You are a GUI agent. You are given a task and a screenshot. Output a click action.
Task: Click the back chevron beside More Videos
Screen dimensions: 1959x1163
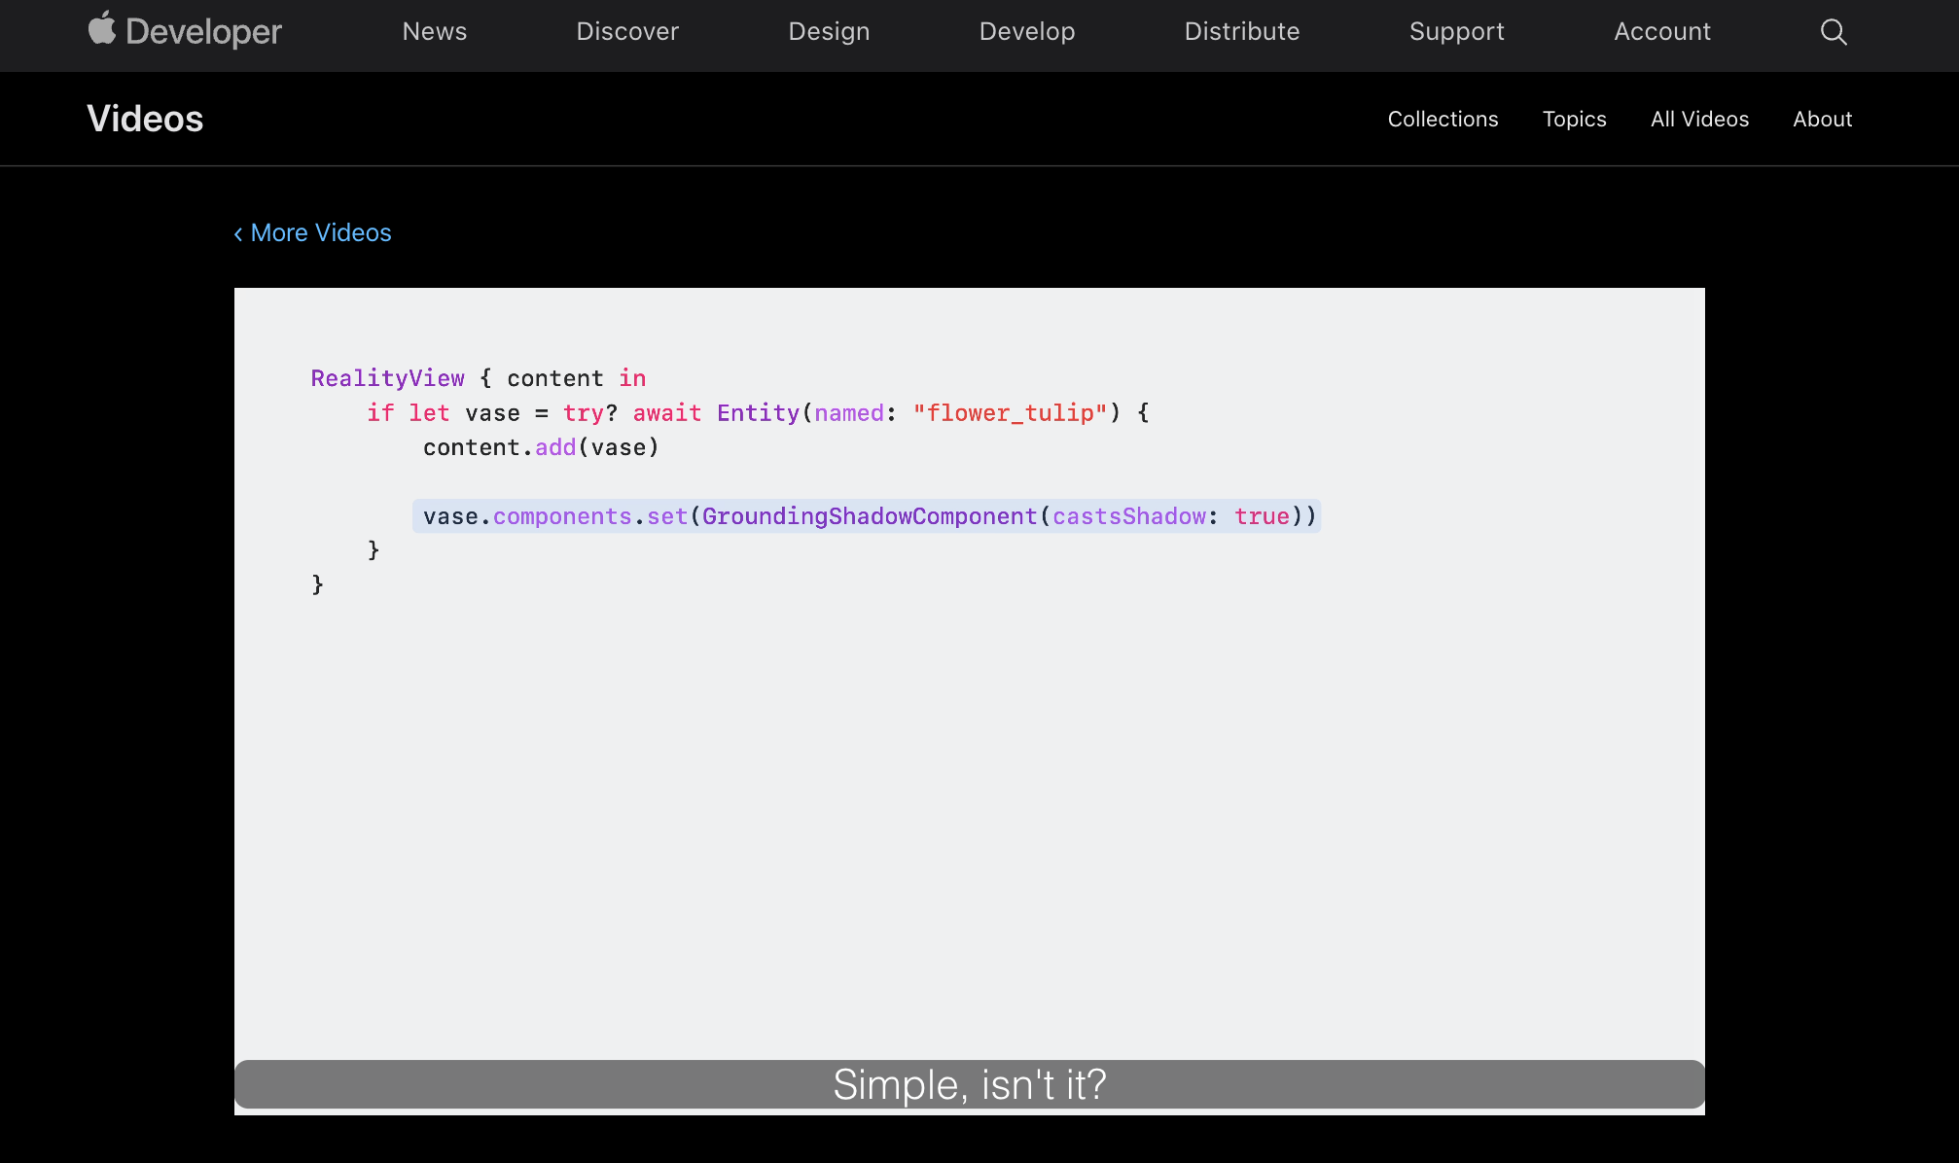(238, 234)
